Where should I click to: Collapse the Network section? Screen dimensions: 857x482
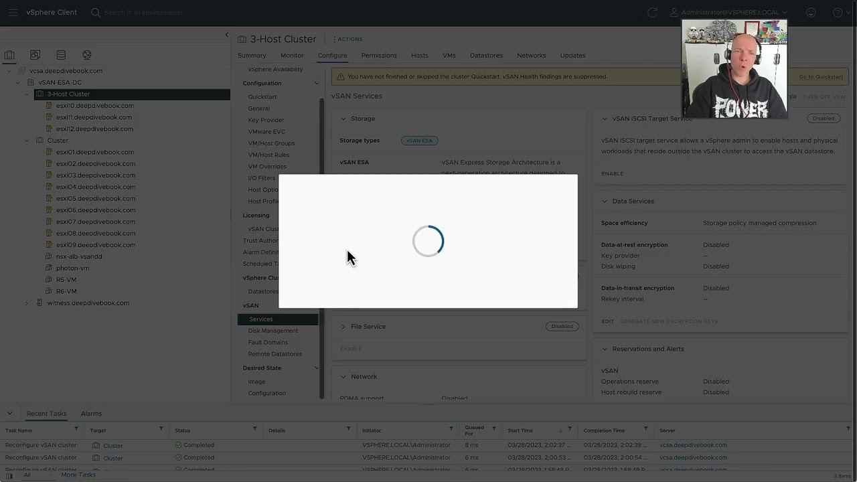[x=343, y=377]
